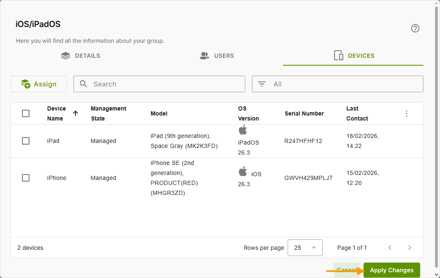Sort by OS Version column header
The height and width of the screenshot is (278, 440).
[x=248, y=113]
